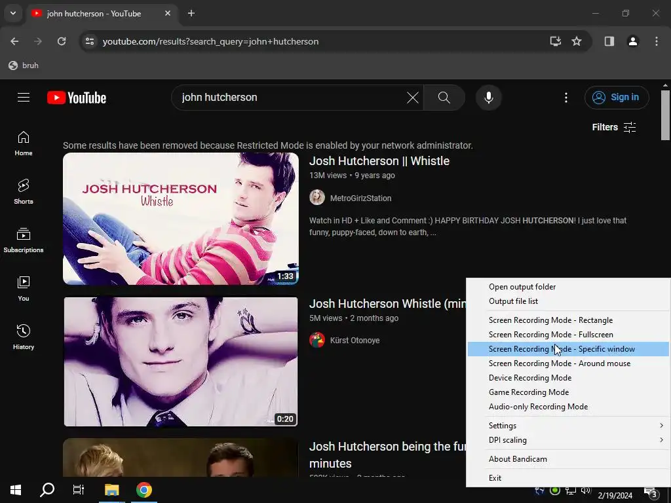Open the Chrome three-dot menu
Image resolution: width=671 pixels, height=503 pixels.
pos(657,41)
